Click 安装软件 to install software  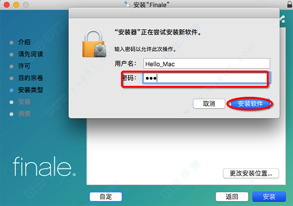tap(250, 104)
